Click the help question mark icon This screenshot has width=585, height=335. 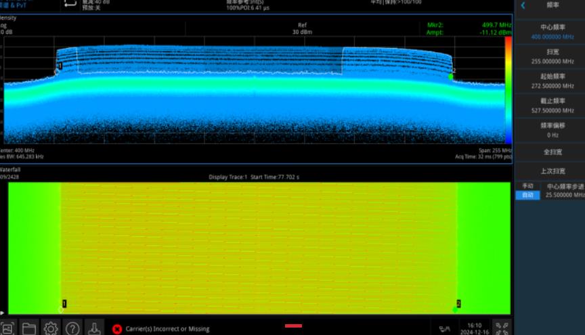pyautogui.click(x=72, y=328)
